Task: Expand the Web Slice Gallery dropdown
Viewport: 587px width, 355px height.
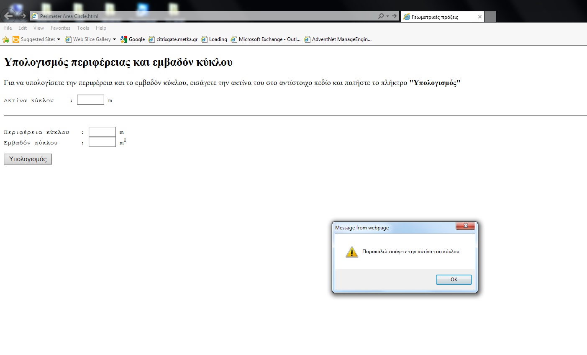Action: click(x=114, y=39)
